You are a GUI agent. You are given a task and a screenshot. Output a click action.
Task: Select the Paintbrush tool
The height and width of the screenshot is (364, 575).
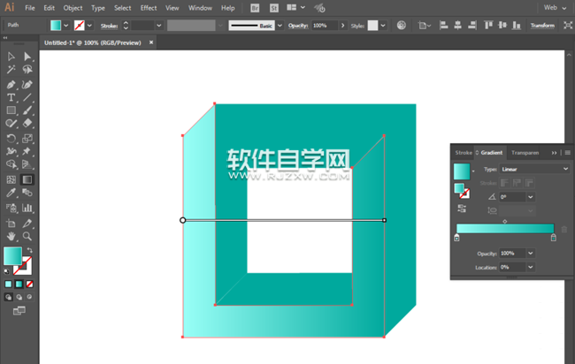(27, 110)
